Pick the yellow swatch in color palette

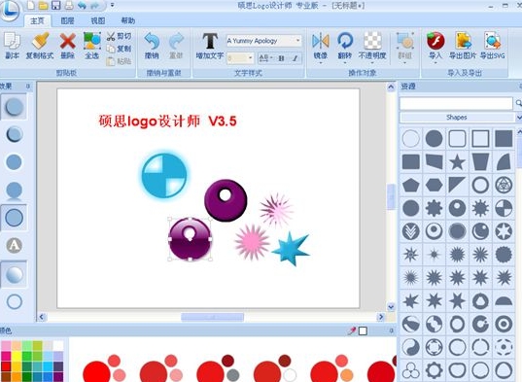[16, 357]
